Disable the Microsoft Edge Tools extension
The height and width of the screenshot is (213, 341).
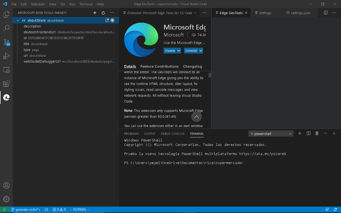pos(170,51)
